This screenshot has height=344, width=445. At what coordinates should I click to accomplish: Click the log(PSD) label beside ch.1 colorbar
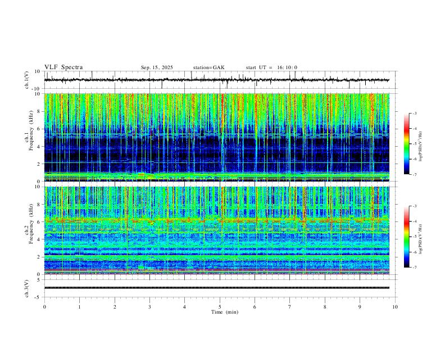(420, 147)
